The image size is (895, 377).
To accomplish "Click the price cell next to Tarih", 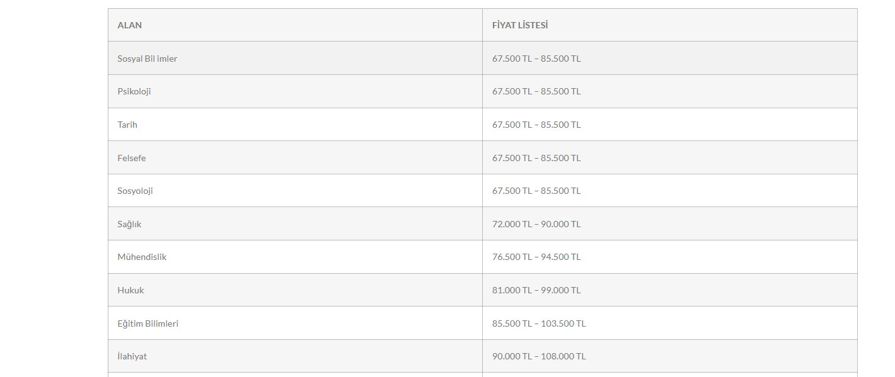I will (x=670, y=125).
